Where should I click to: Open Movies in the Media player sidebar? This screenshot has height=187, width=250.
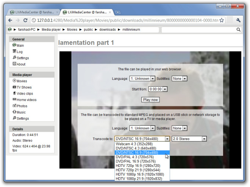point(22,81)
